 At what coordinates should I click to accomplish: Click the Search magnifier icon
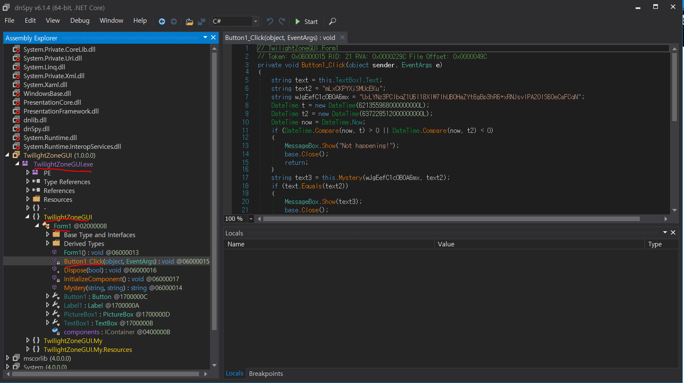coord(332,21)
